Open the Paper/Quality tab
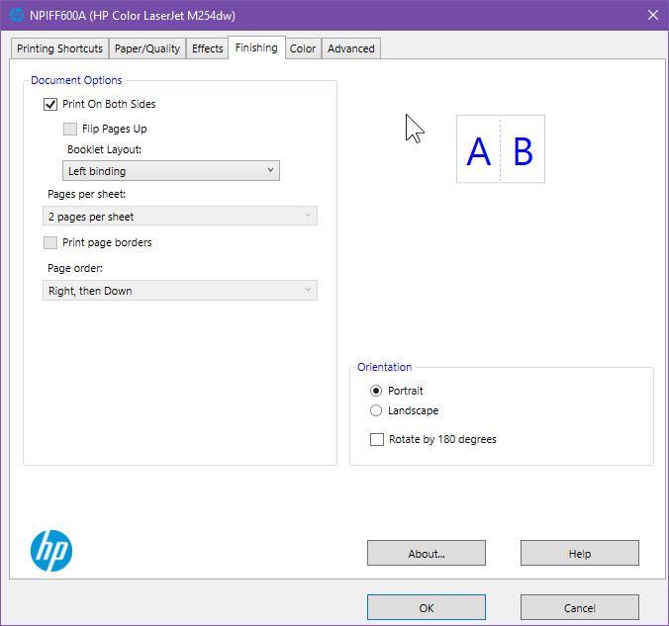 (x=147, y=48)
